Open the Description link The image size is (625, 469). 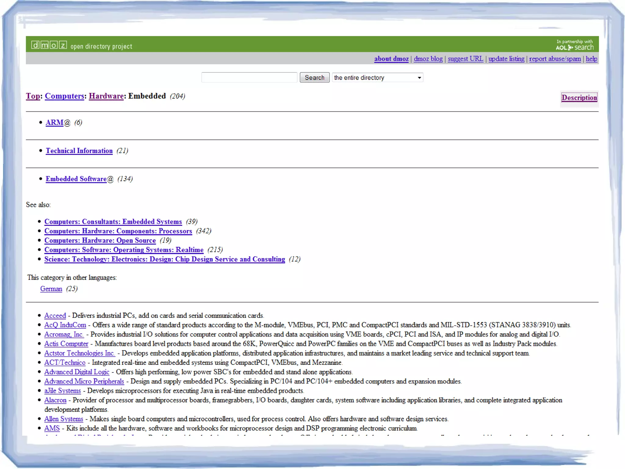[x=579, y=97]
